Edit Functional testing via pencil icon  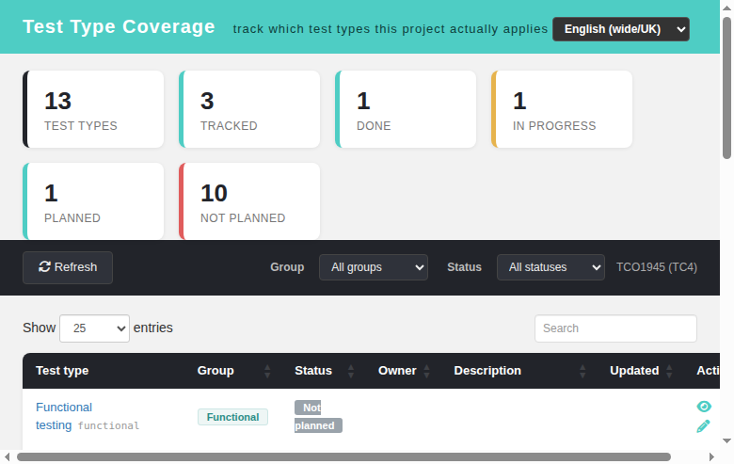[703, 426]
